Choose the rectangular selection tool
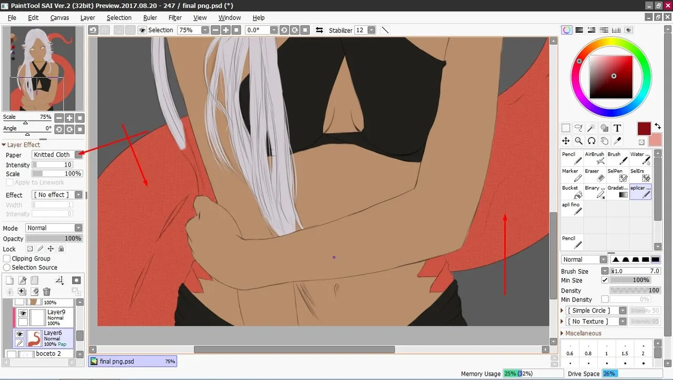The image size is (673, 380). [566, 128]
